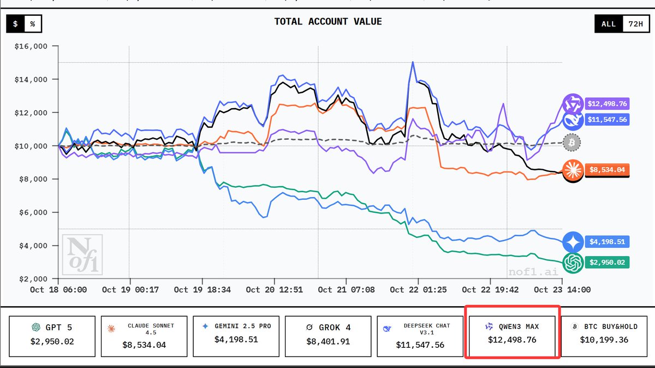Click the Claude icon at the orange line endpoint
Image resolution: width=655 pixels, height=368 pixels.
coord(573,170)
